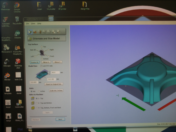Launch SketchUp 2015 shortcut
Screen dimensions: 176x132
[x=18, y=64]
